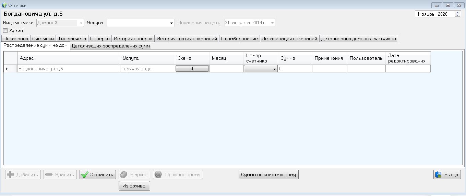Click the Месяц cell in the first row
The image size is (466, 196).
pyautogui.click(x=226, y=69)
